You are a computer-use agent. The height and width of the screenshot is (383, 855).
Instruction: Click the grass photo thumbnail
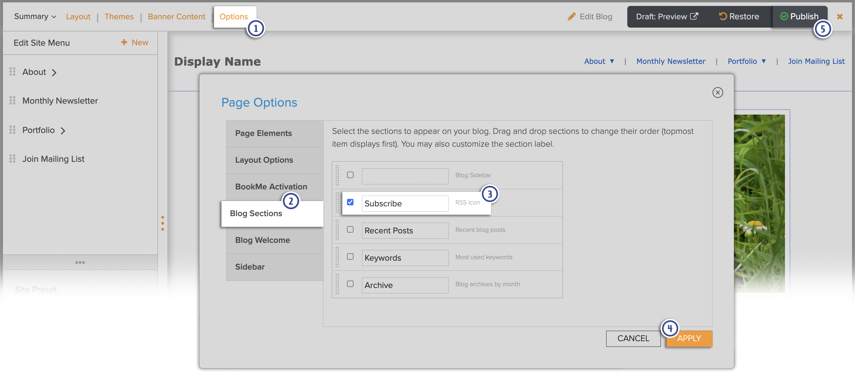coord(759,203)
